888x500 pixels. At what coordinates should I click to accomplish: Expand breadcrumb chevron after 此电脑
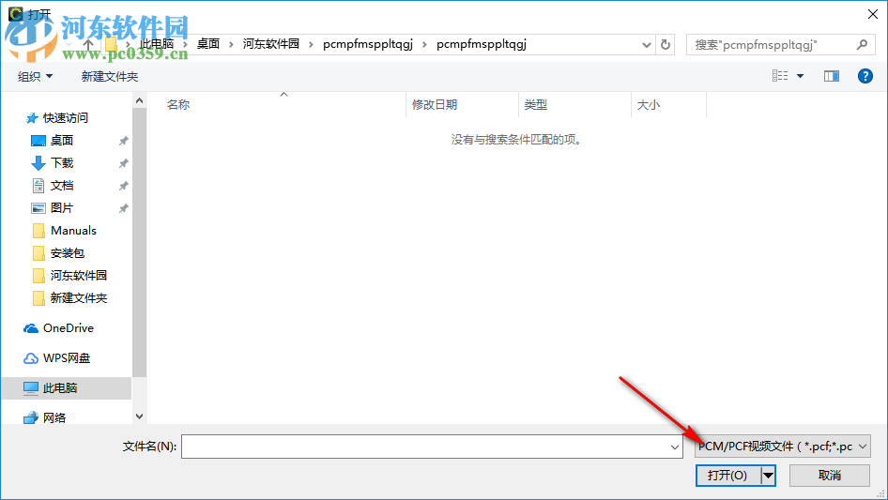tap(185, 45)
